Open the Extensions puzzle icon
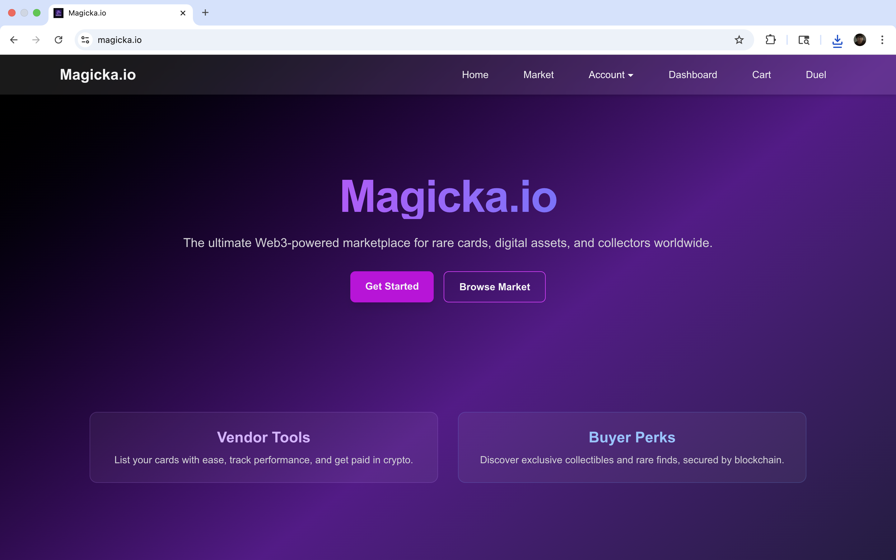 point(771,40)
